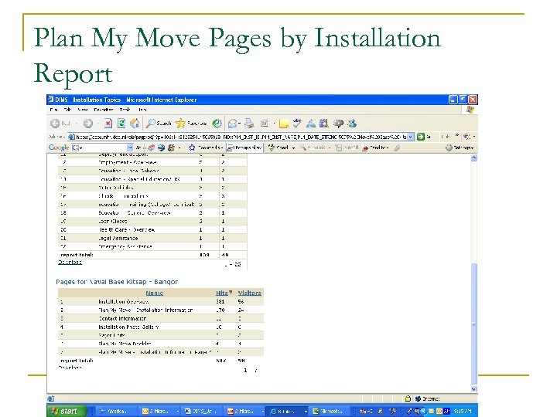Stop page loading with red X icon
Image resolution: width=557 pixels, height=417 pixels.
click(108, 124)
